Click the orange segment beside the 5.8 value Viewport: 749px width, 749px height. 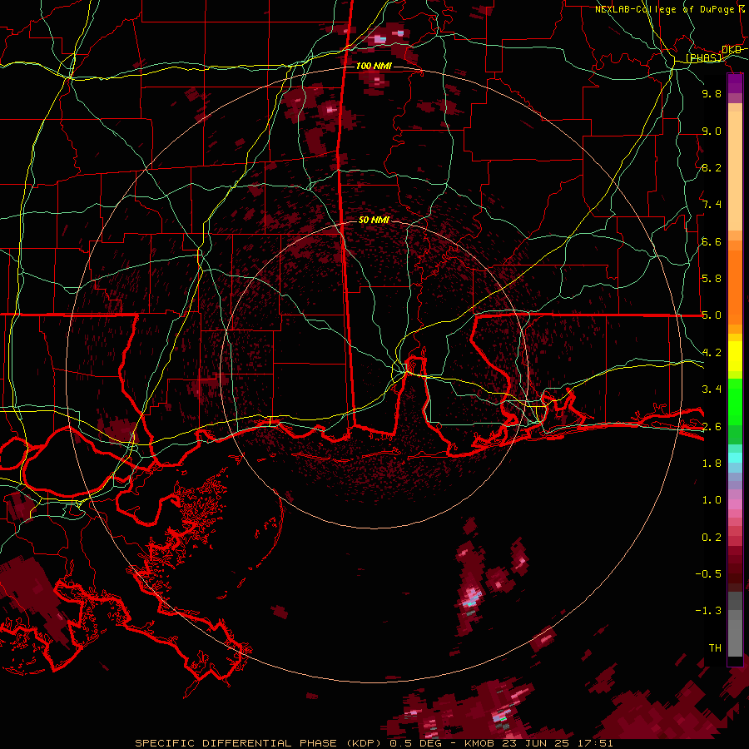(735, 286)
